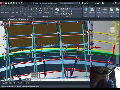The width and height of the screenshot is (120, 90).
Task: Open the Parametric ribbon tab
Action: [22, 6]
